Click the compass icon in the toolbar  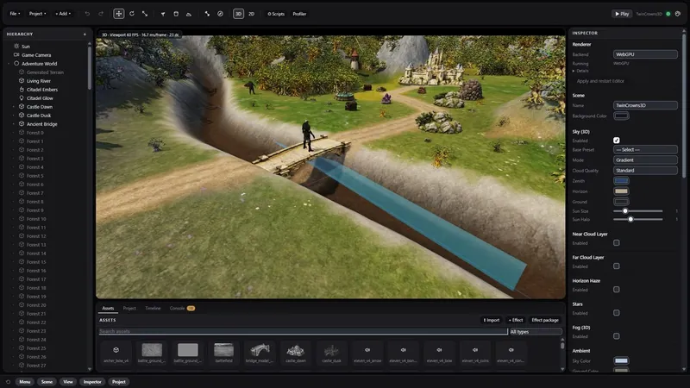[x=220, y=14]
